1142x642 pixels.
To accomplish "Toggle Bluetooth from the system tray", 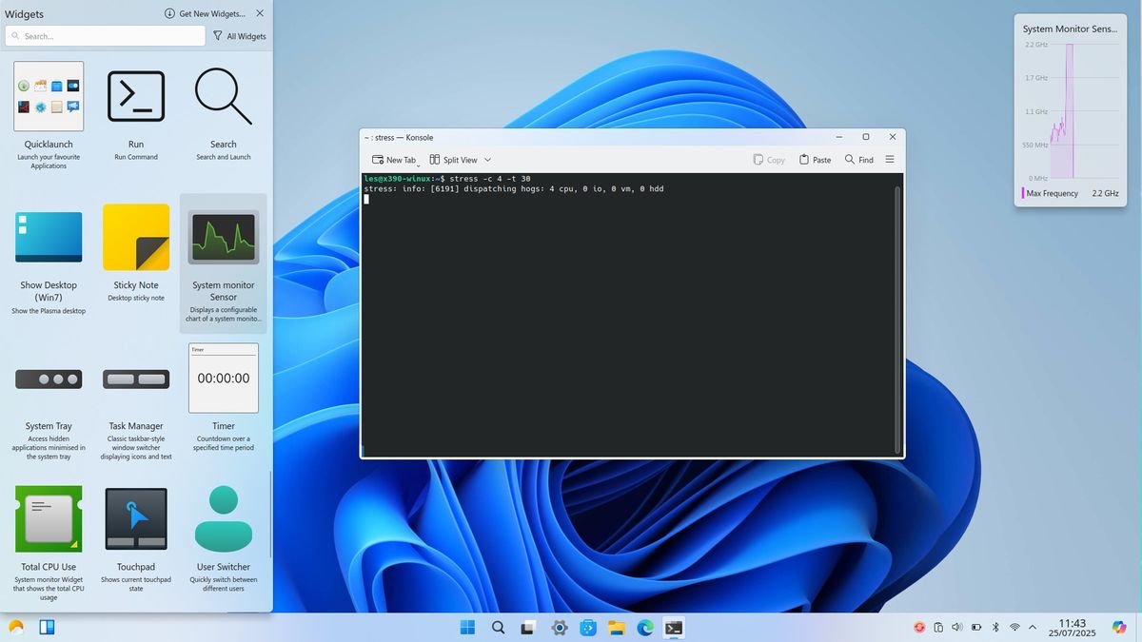I will coord(994,628).
